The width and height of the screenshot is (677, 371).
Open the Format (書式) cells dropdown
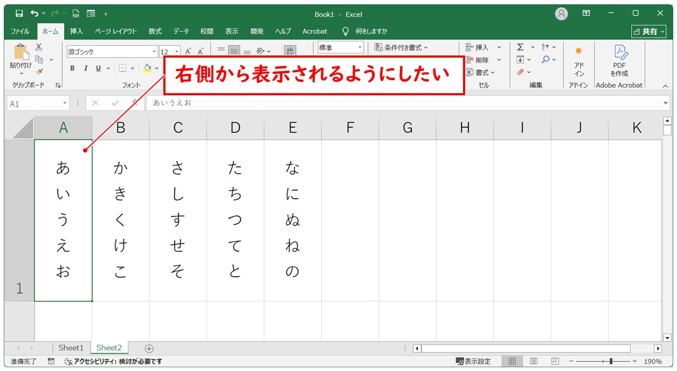(x=480, y=72)
